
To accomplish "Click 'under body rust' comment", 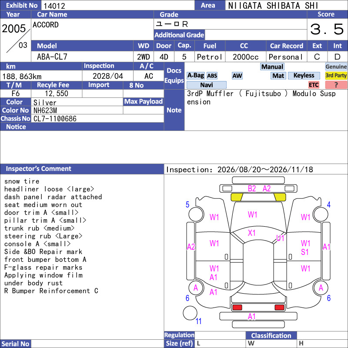I will [33, 283].
